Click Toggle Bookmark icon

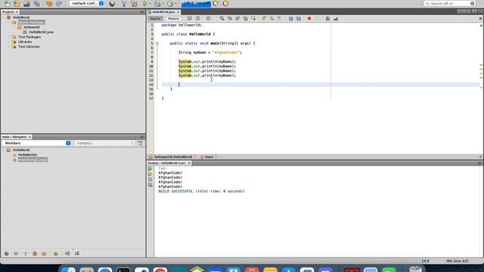279,18
